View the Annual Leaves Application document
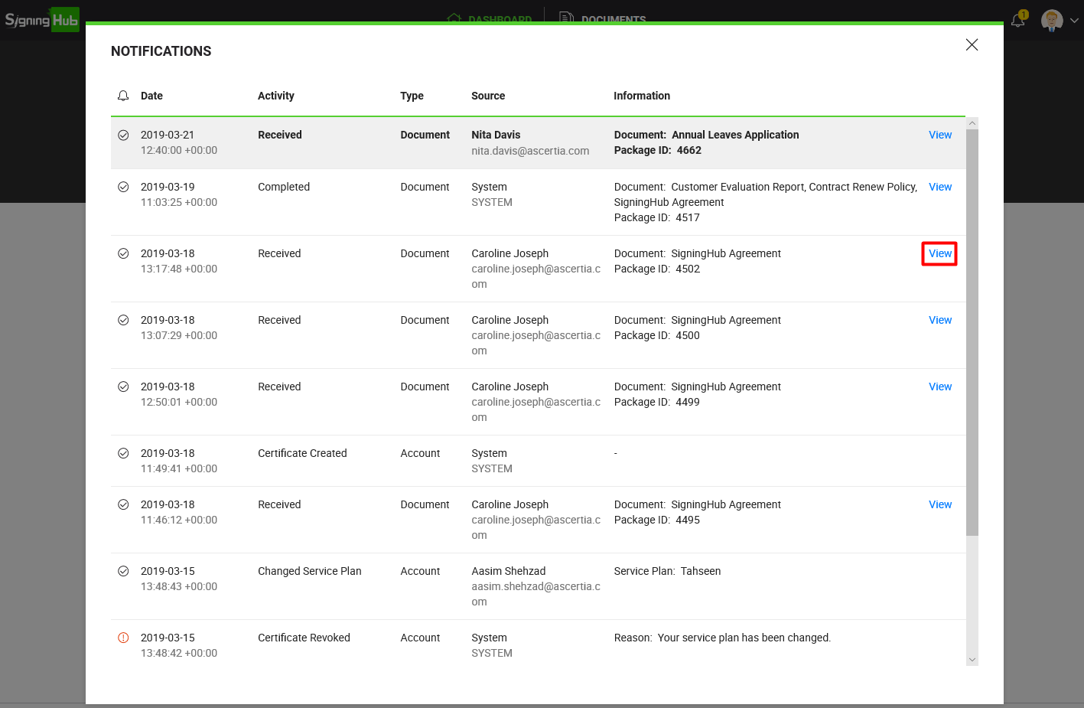This screenshot has width=1084, height=708. (x=940, y=135)
